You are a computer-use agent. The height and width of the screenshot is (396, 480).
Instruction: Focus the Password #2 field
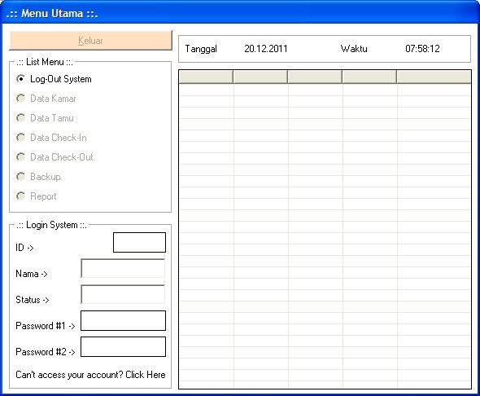coord(123,346)
